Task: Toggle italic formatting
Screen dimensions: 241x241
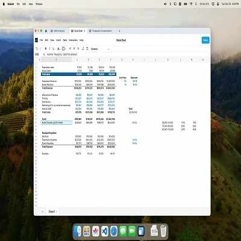Action: (49, 49)
